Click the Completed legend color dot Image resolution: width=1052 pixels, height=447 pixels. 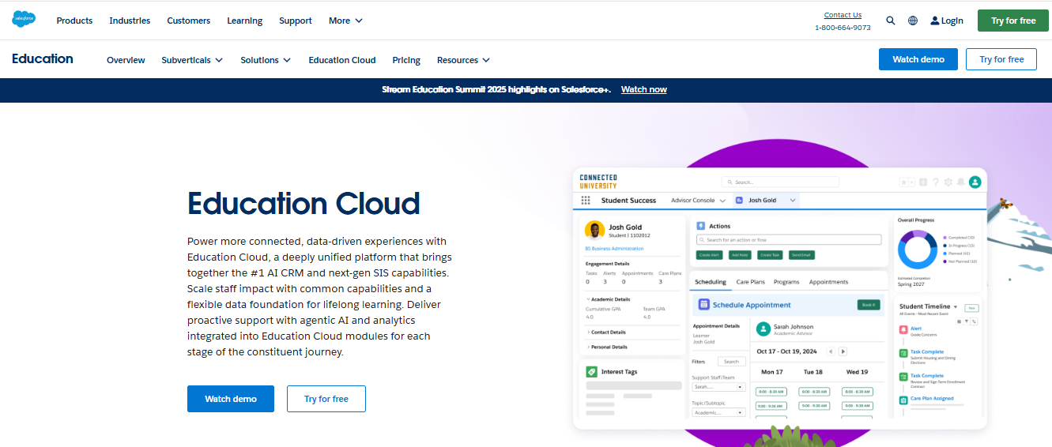click(945, 238)
